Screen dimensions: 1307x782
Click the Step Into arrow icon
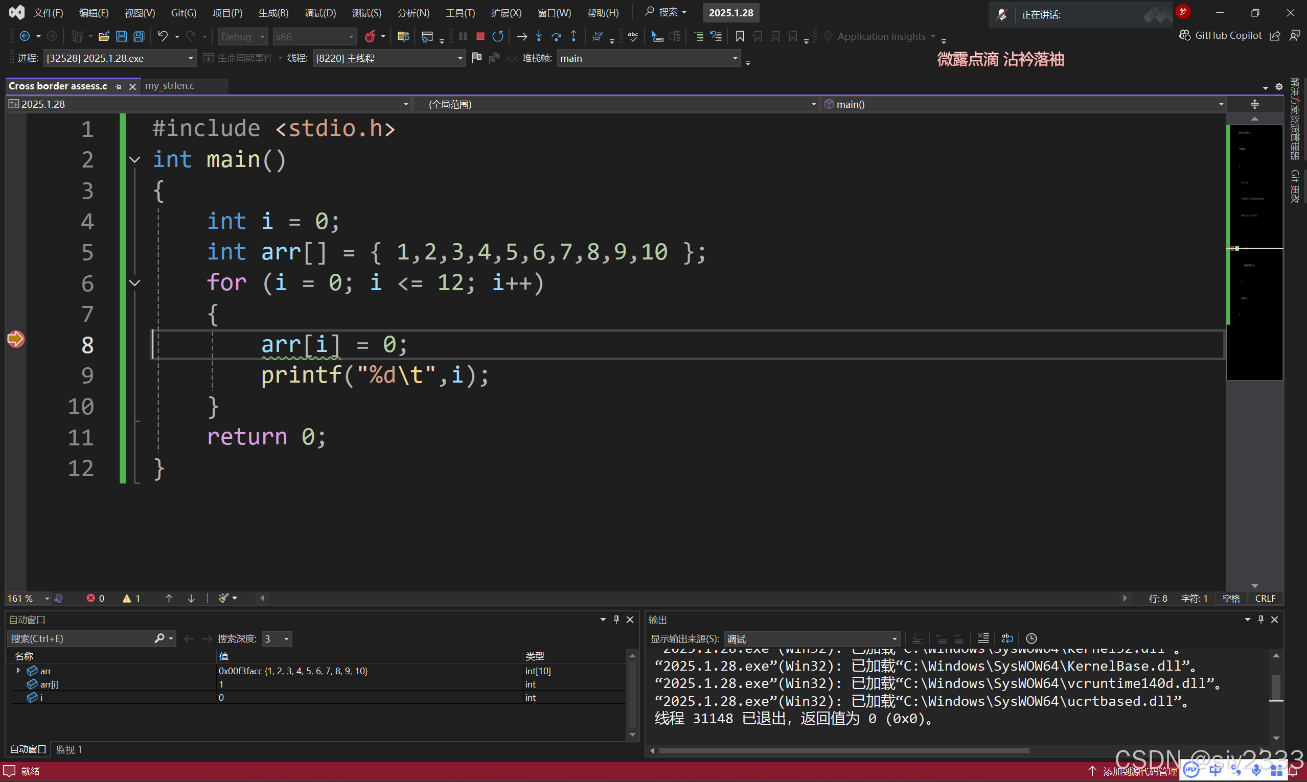point(538,36)
